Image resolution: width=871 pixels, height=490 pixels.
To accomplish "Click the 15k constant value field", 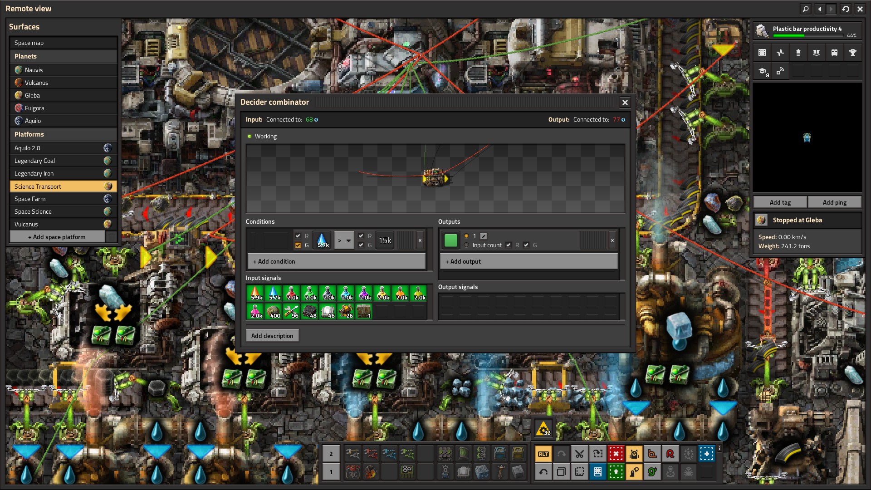I will click(x=385, y=240).
